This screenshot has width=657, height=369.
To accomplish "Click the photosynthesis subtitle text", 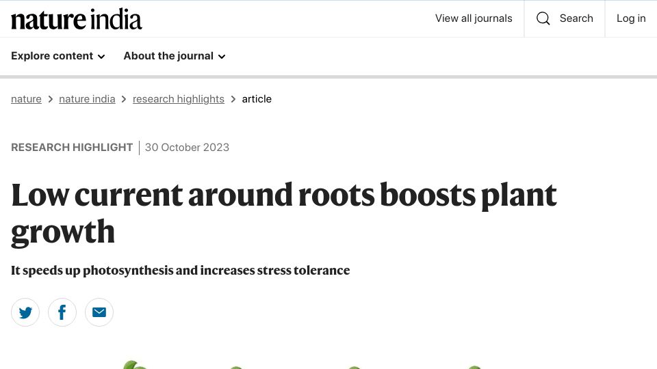I will click(180, 271).
